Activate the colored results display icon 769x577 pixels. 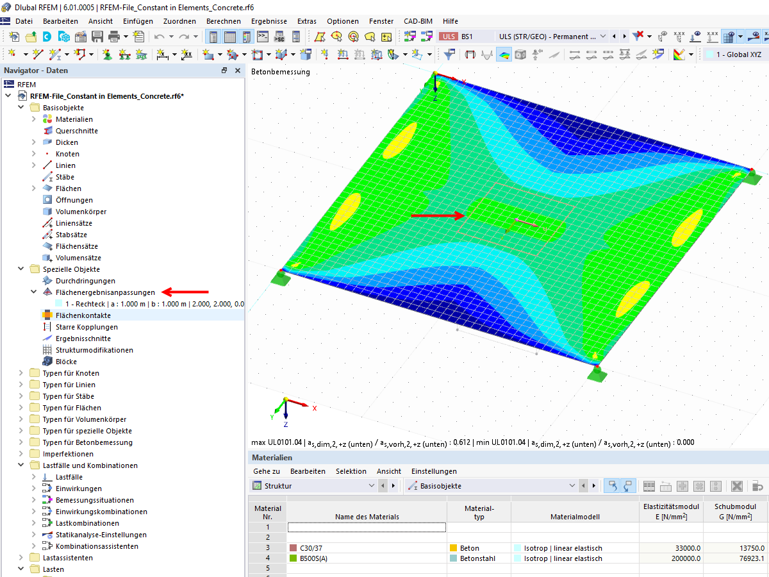coord(504,53)
